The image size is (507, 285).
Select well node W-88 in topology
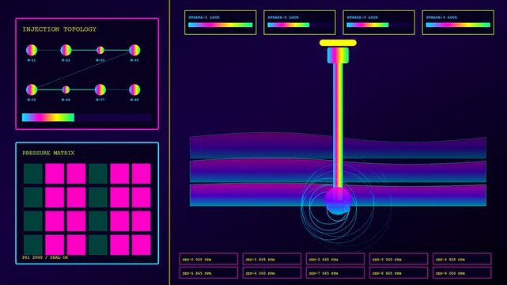[x=134, y=89]
